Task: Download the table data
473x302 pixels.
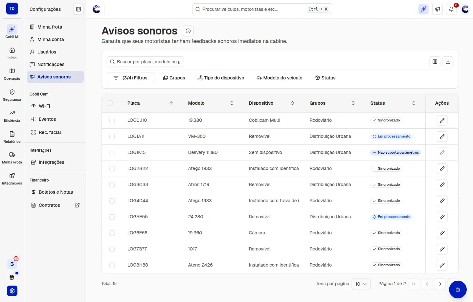Action: pos(448,62)
